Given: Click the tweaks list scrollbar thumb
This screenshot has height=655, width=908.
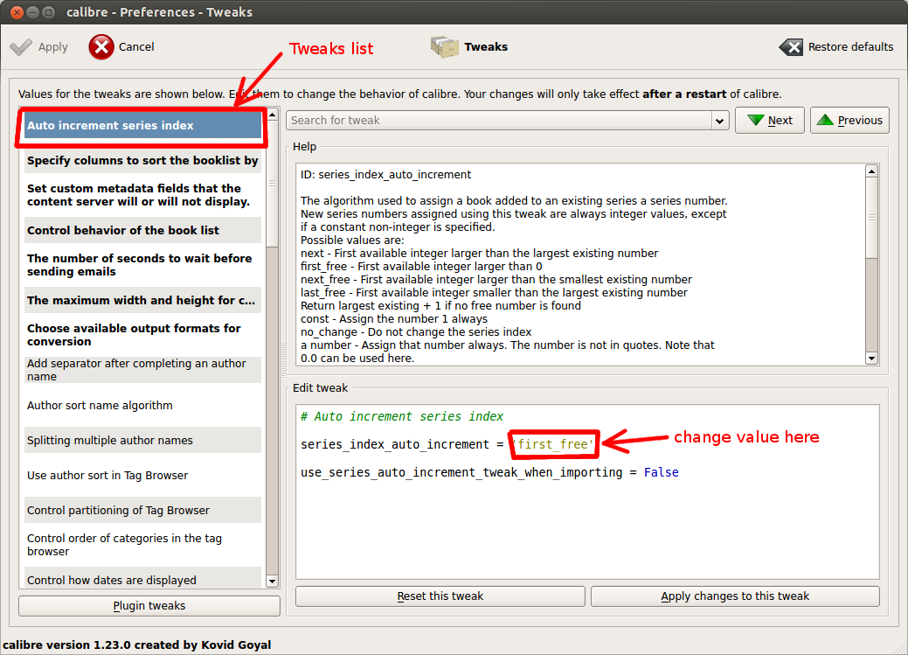Looking at the screenshot, I should point(272,184).
